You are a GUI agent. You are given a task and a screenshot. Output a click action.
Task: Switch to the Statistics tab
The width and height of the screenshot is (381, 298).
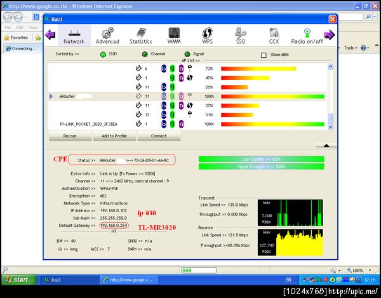coord(141,36)
